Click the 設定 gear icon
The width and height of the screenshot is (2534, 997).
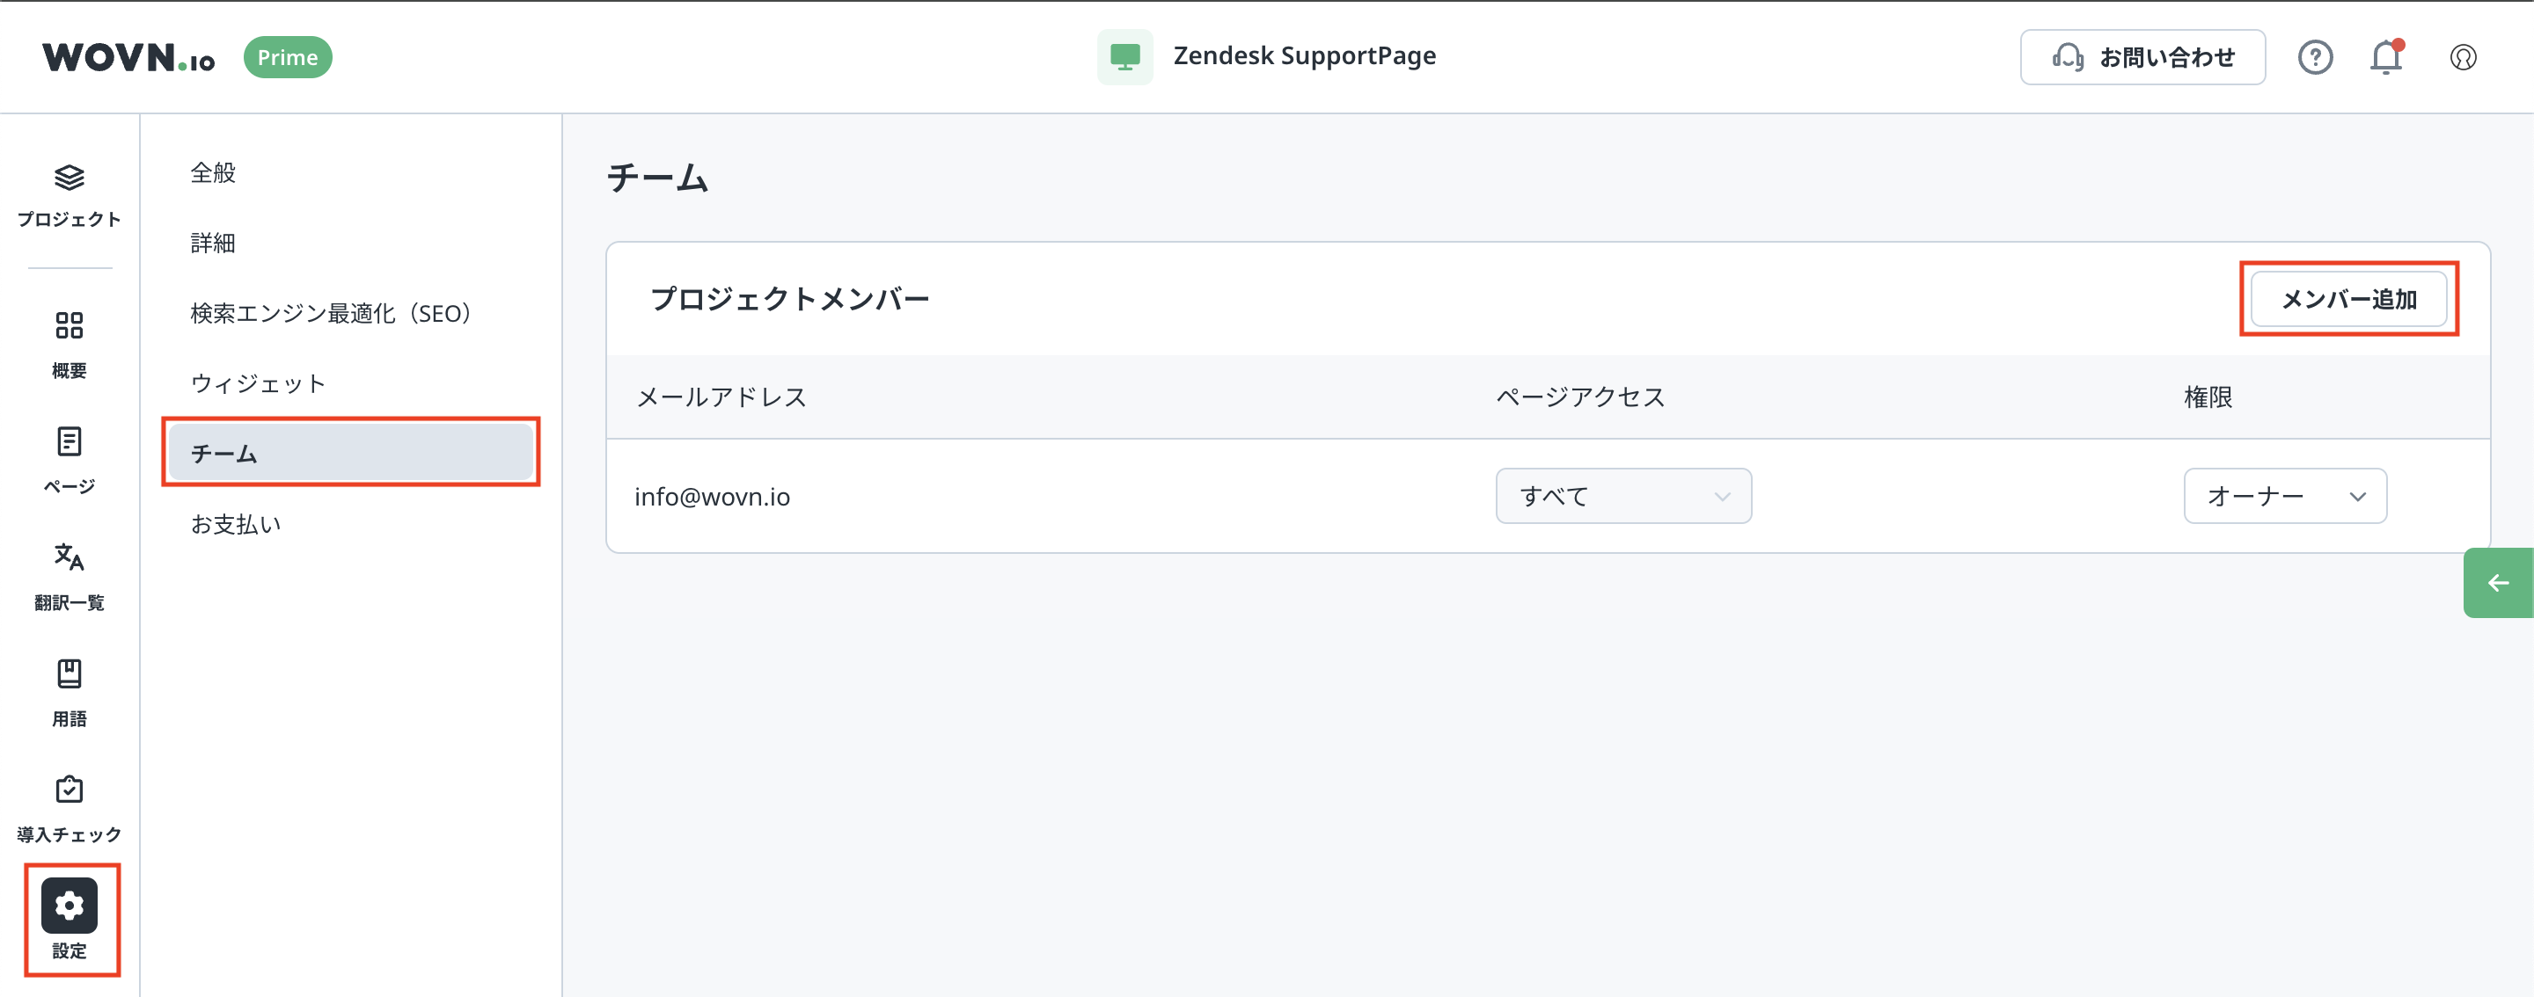click(69, 906)
